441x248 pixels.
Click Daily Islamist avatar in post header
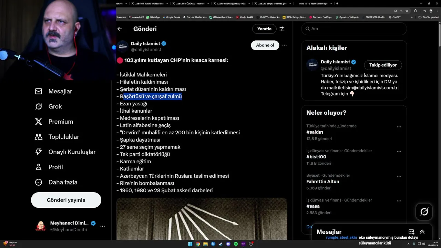(123, 46)
